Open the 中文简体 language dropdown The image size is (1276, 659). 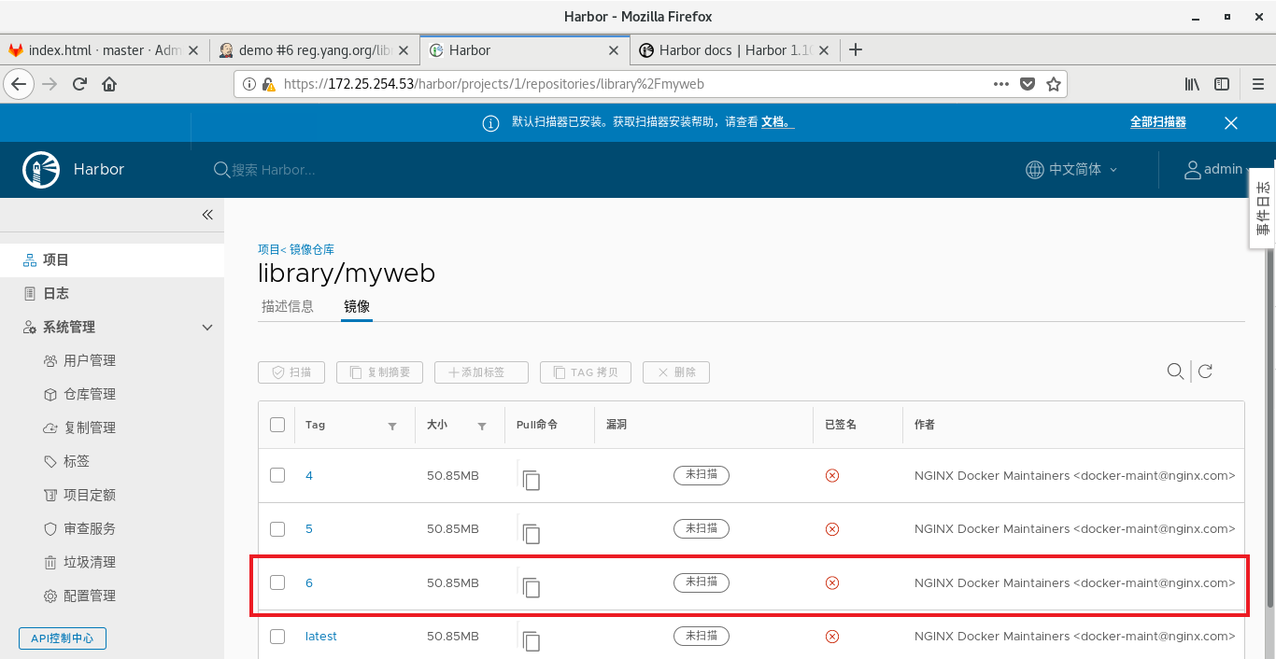click(x=1071, y=169)
